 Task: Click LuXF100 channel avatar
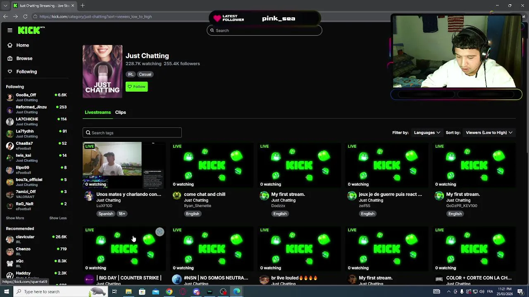pos(89,196)
